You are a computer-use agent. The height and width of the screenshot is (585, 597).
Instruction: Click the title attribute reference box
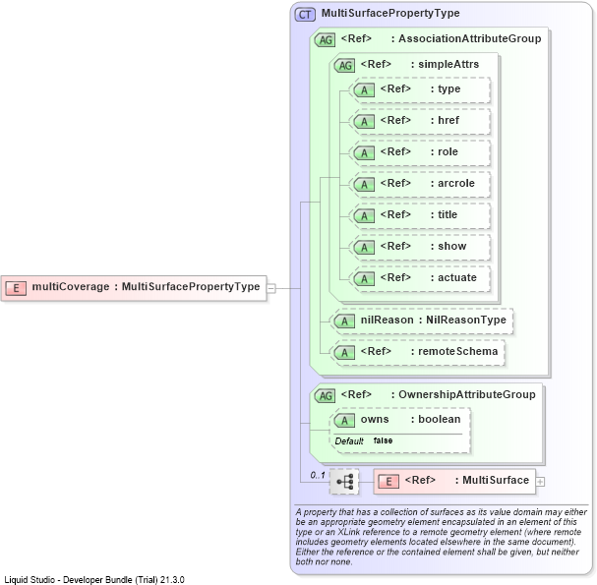[420, 215]
